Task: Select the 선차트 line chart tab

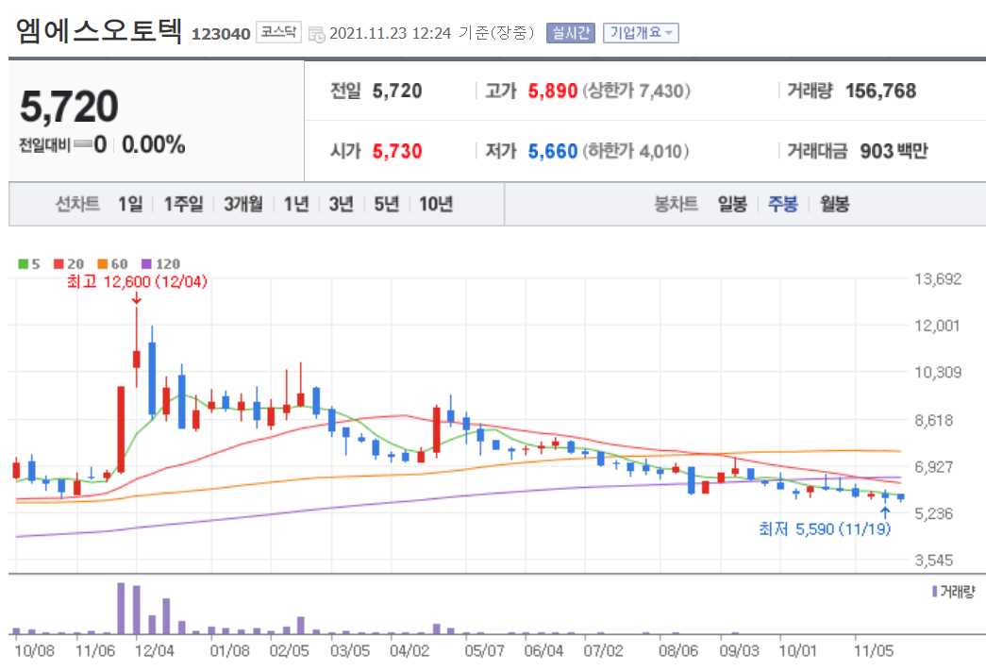Action: (79, 202)
